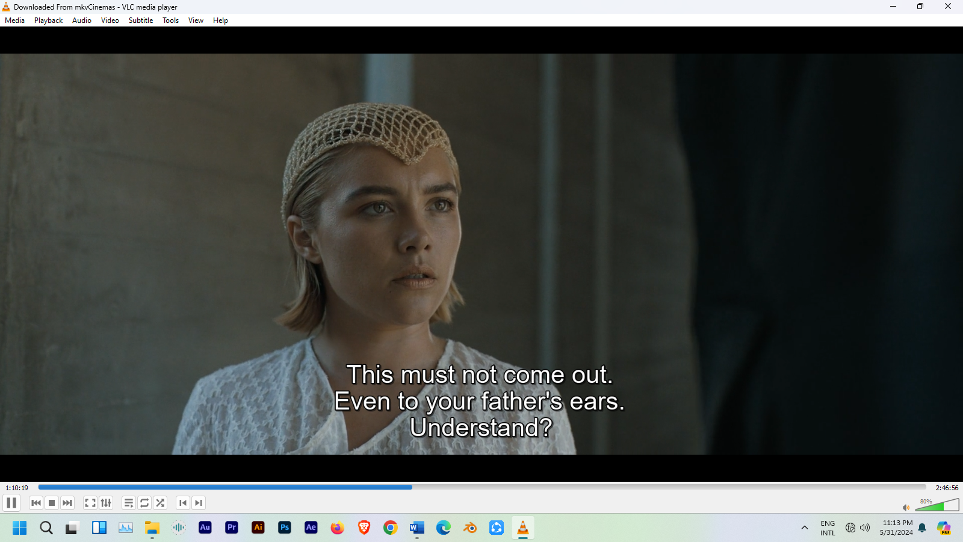
Task: Launch Adobe Audition from taskbar
Action: pos(205,528)
